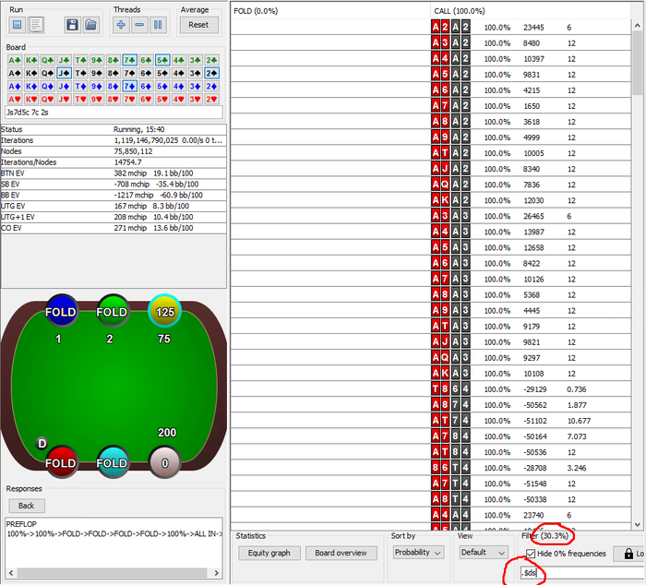The height and width of the screenshot is (585, 646).
Task: Add a thread with the plus icon
Action: click(121, 25)
